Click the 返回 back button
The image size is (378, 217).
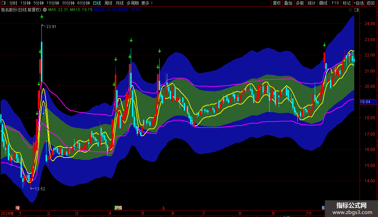(371, 3)
